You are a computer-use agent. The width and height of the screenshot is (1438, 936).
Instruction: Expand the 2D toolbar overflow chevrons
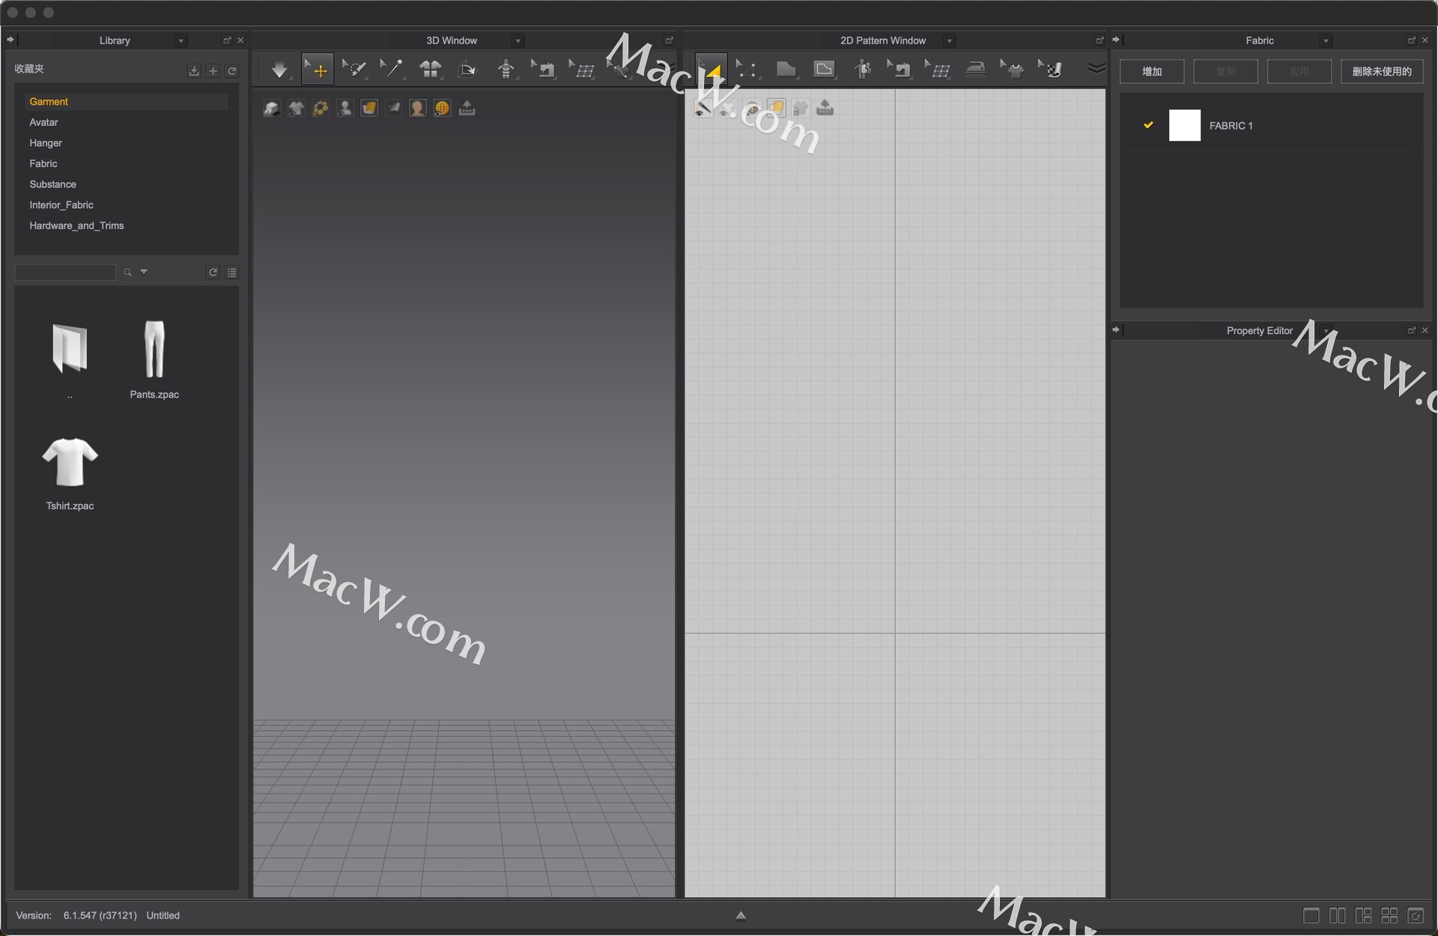pyautogui.click(x=1096, y=69)
